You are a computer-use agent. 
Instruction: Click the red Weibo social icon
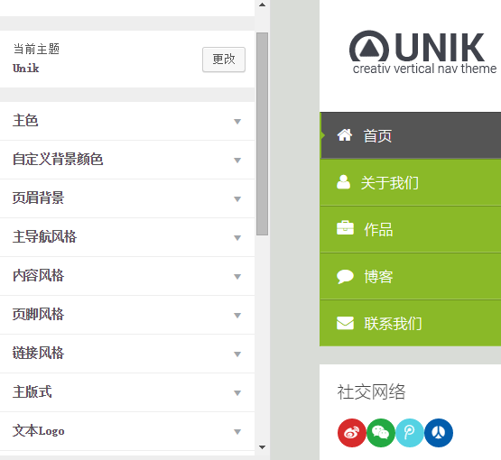[351, 433]
